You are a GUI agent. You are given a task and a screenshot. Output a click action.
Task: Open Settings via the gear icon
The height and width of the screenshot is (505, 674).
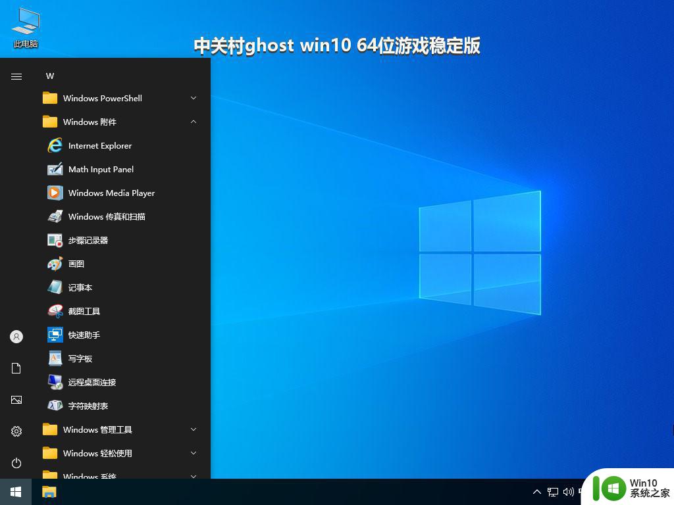click(16, 431)
